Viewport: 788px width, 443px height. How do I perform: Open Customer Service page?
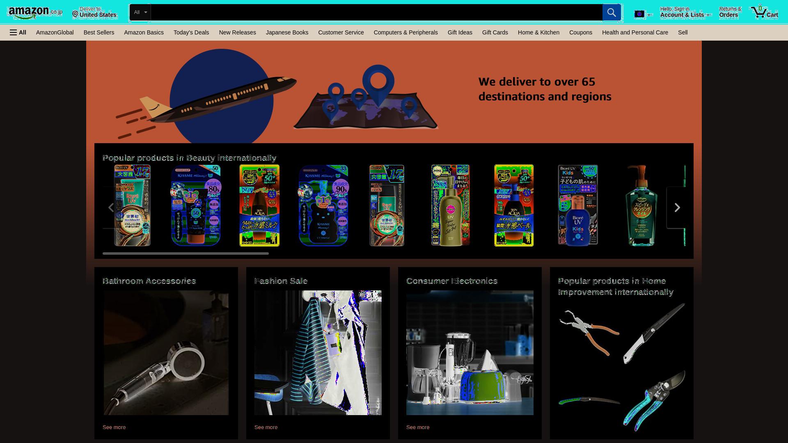tap(341, 32)
